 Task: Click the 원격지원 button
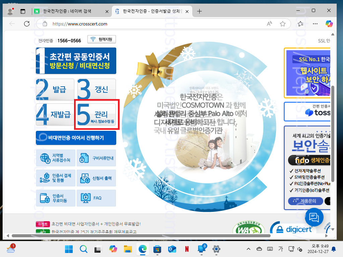pos(102,39)
